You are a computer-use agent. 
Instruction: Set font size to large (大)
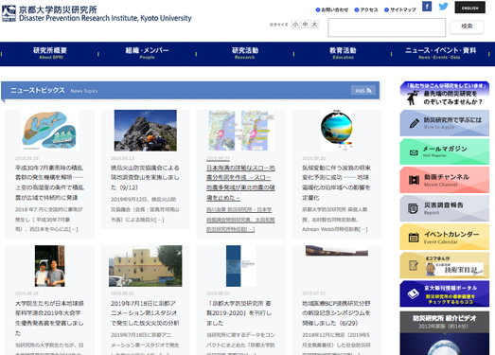(314, 25)
